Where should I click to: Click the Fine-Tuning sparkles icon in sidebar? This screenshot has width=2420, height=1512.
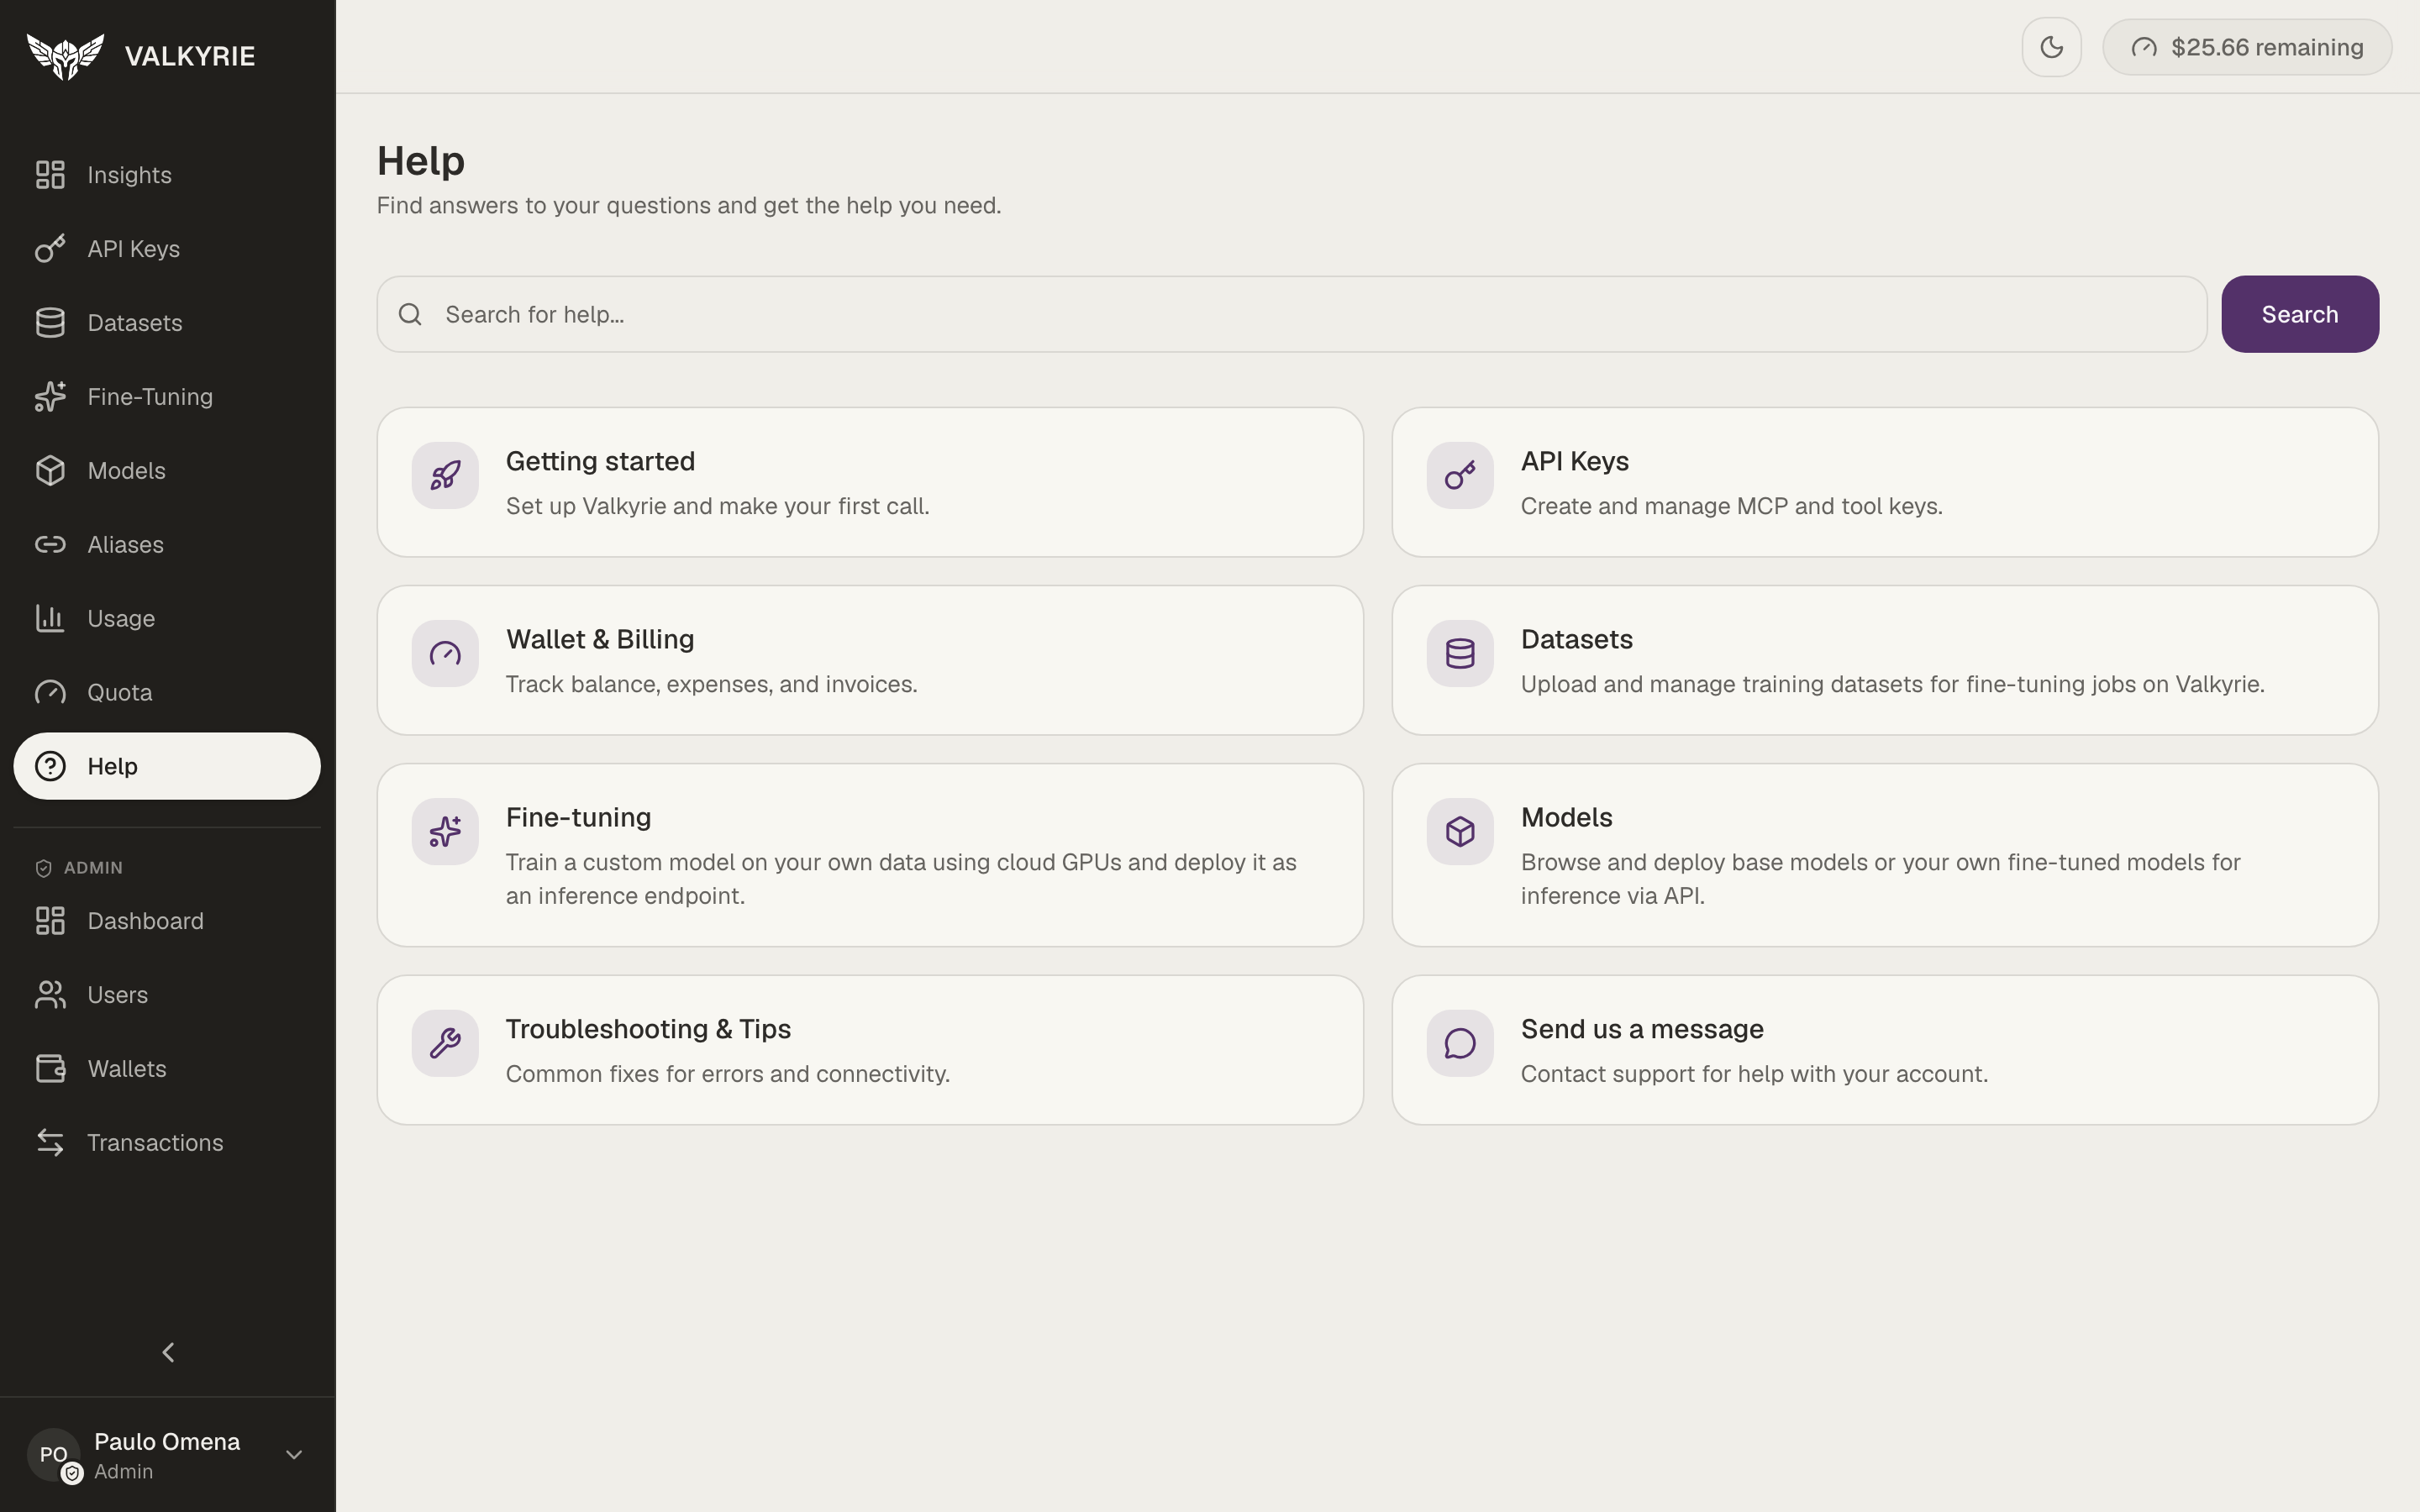click(x=50, y=397)
